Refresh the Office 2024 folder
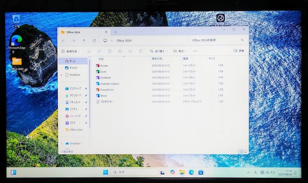The height and width of the screenshot is (183, 308). pos(94,40)
